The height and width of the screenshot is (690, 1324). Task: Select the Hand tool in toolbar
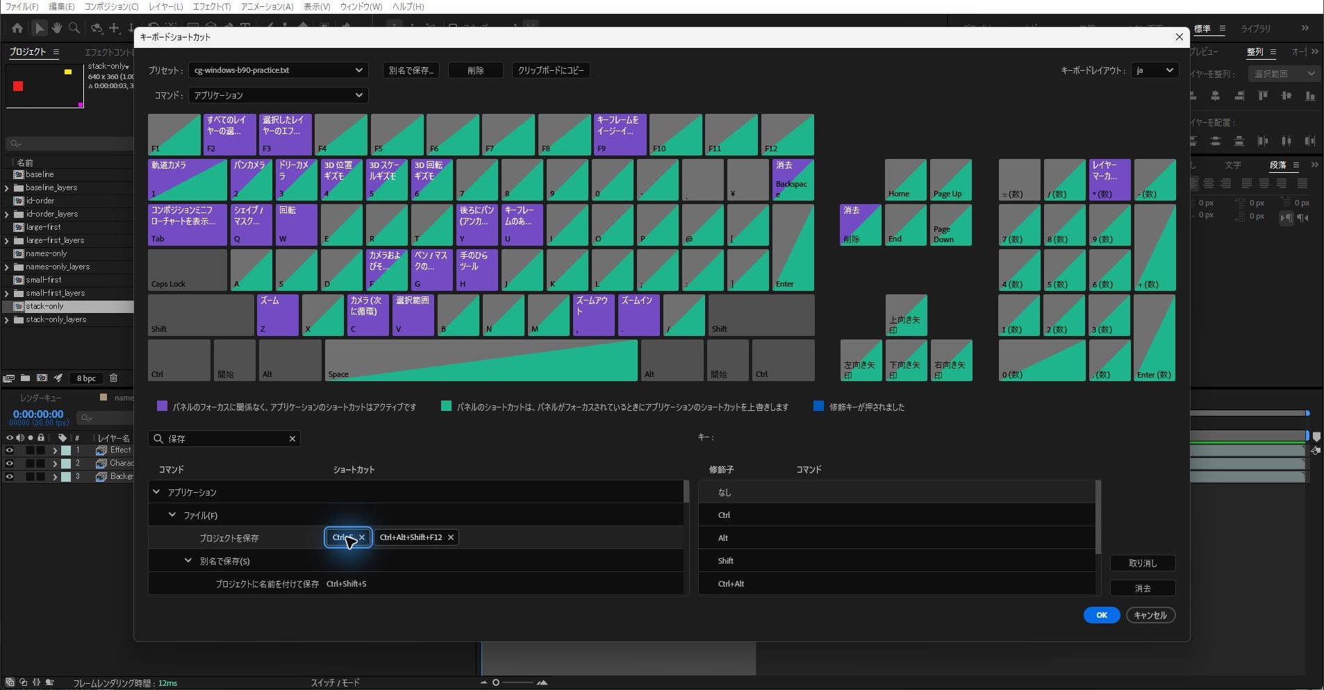pyautogui.click(x=56, y=28)
